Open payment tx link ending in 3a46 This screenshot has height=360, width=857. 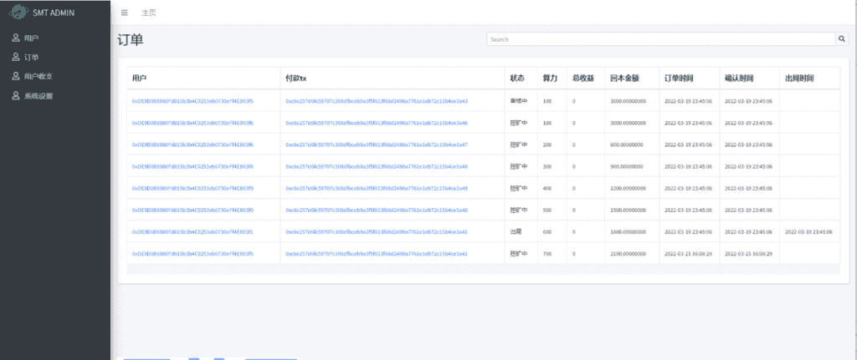click(377, 123)
